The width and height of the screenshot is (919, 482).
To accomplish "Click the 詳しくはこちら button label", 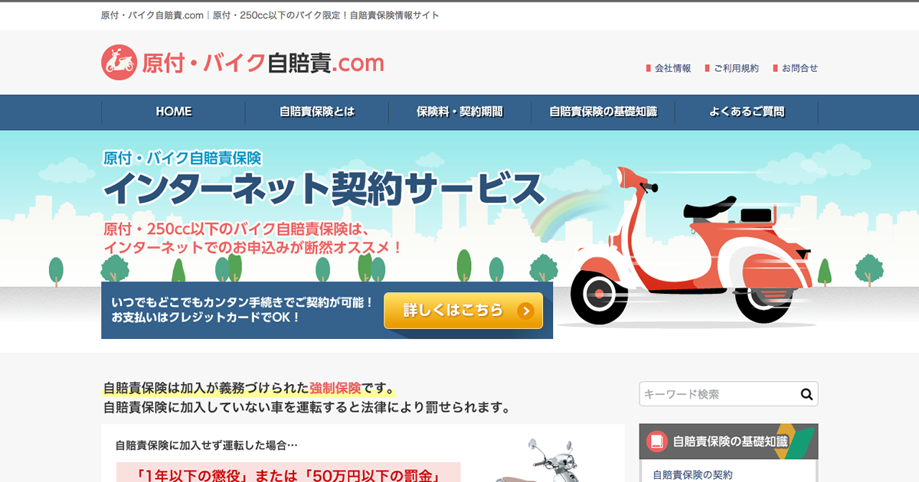I will tap(453, 311).
